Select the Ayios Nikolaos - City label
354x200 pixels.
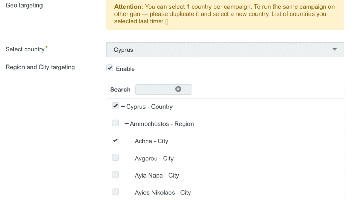163,193
